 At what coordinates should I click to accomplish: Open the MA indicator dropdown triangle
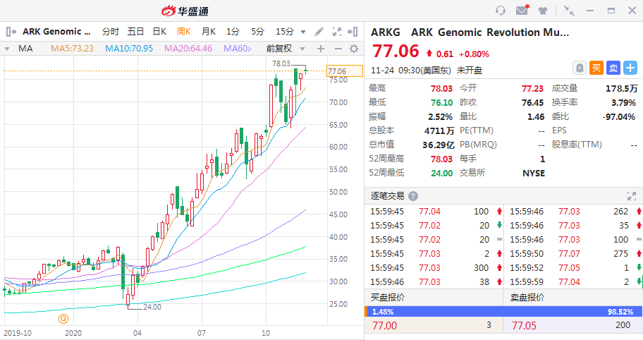click(x=7, y=49)
